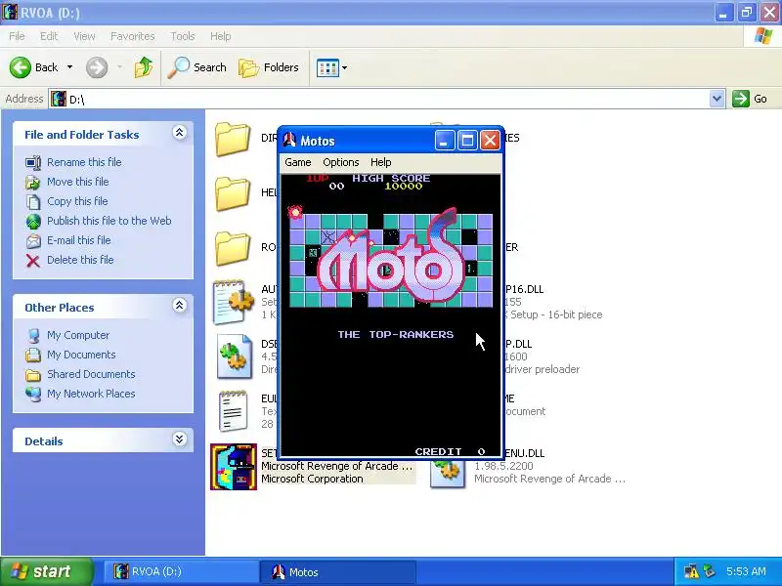Viewport: 782px width, 586px height.
Task: Click the My Computer icon
Action: point(33,336)
